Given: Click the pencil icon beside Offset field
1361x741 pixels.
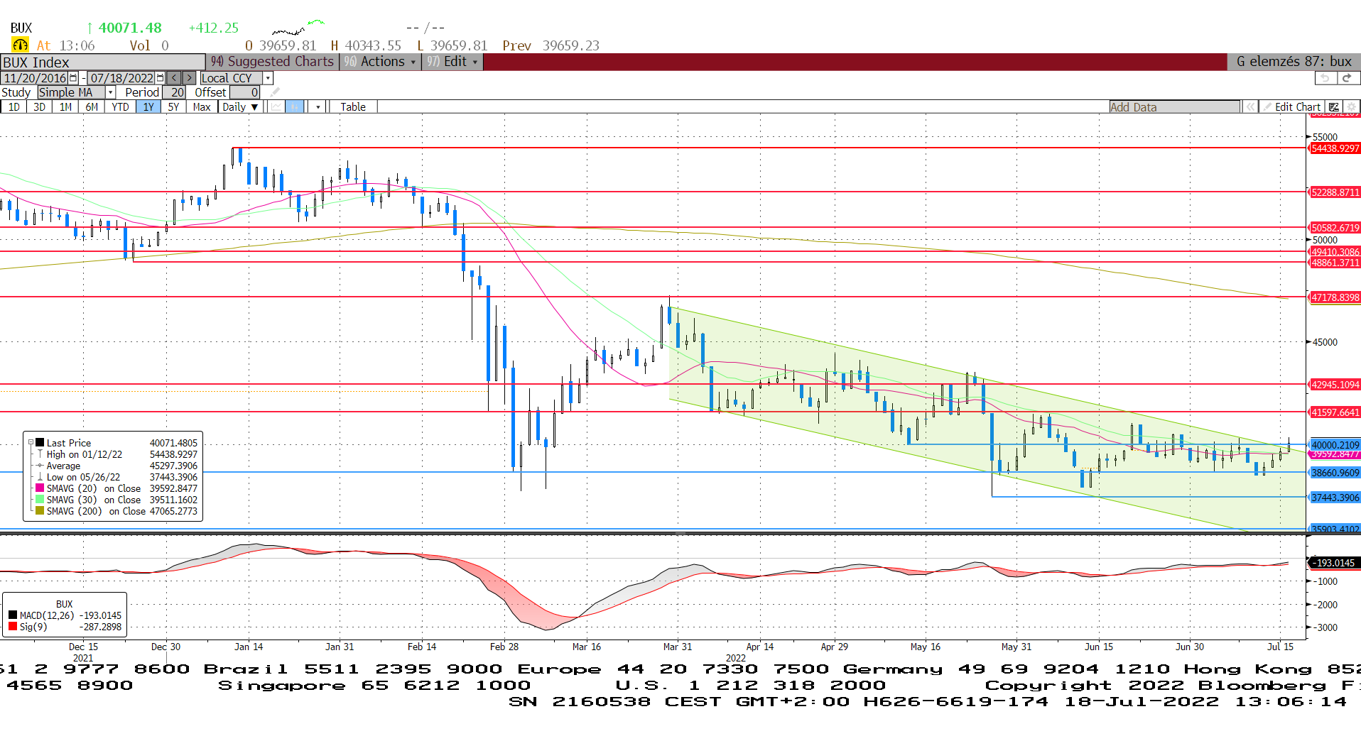Looking at the screenshot, I should (275, 92).
